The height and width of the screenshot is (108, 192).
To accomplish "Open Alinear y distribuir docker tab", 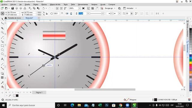I will (187, 28).
